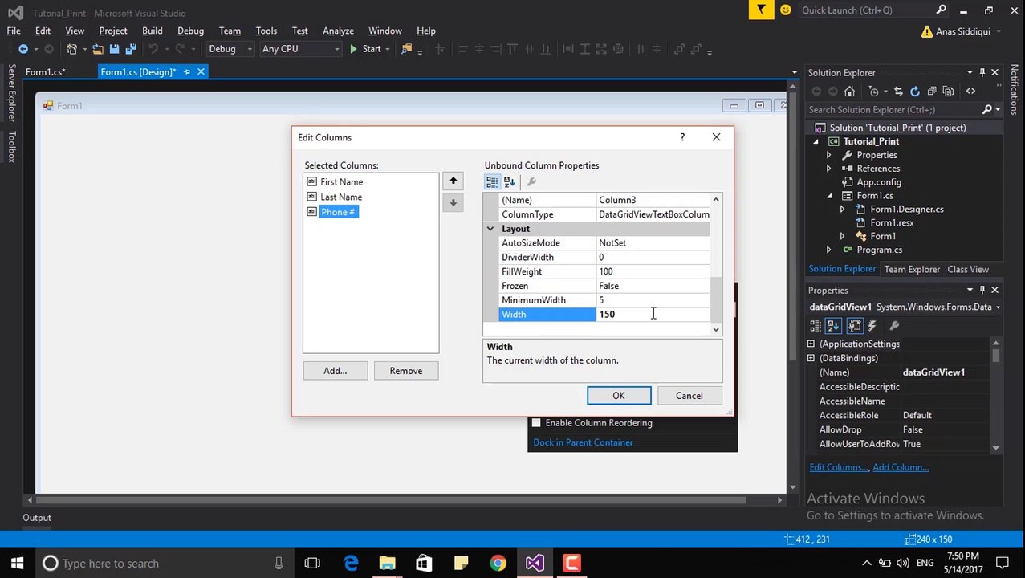Start debugging with the green Start arrow
Viewport: 1025px width, 578px height.
point(364,49)
